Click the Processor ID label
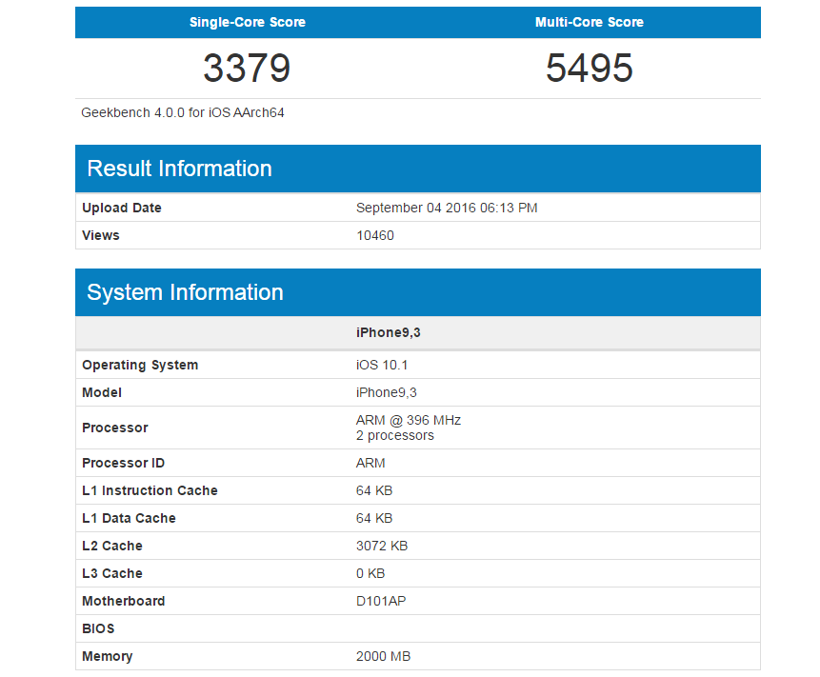820x677 pixels. coord(124,463)
